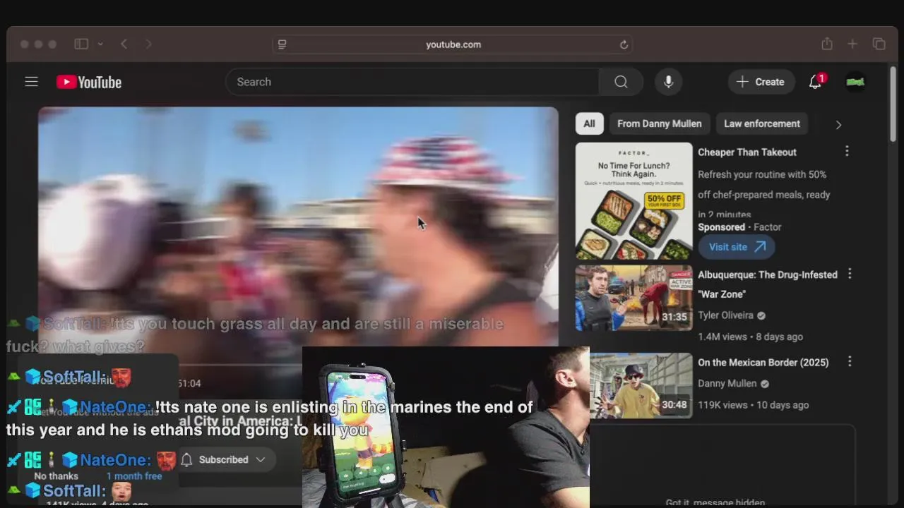The height and width of the screenshot is (508, 904).
Task: Open On the Mexican Border (2025) title
Action: 763,363
